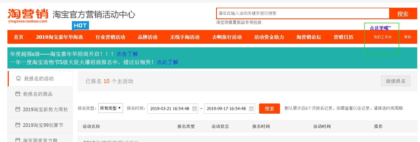Click the 已报名 10 个主活动 text
Image resolution: width=420 pixels, height=142 pixels.
pos(109,81)
